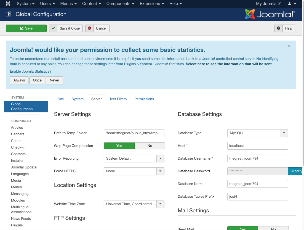
Task: Click 'Select here to see the information' link
Action: pos(229,64)
